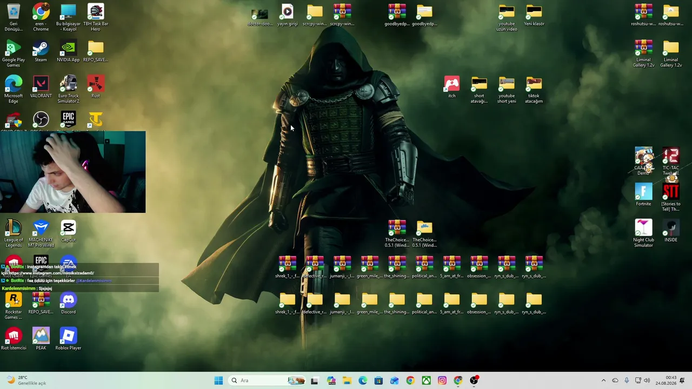Image resolution: width=692 pixels, height=389 pixels.
Task: Select the shrek_1 WinRAR archive
Action: coord(288,267)
